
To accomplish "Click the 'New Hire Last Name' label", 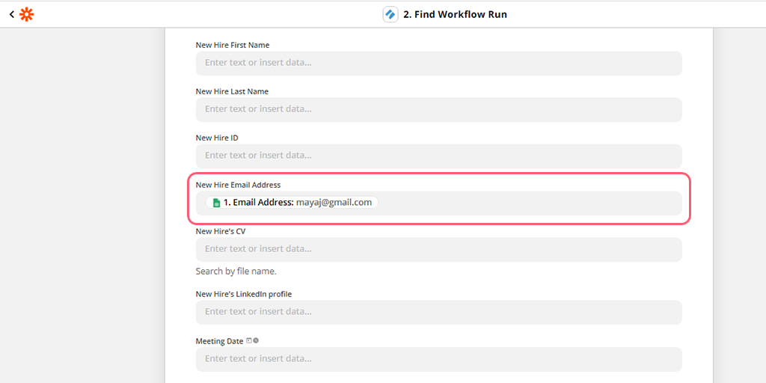I will tap(232, 91).
